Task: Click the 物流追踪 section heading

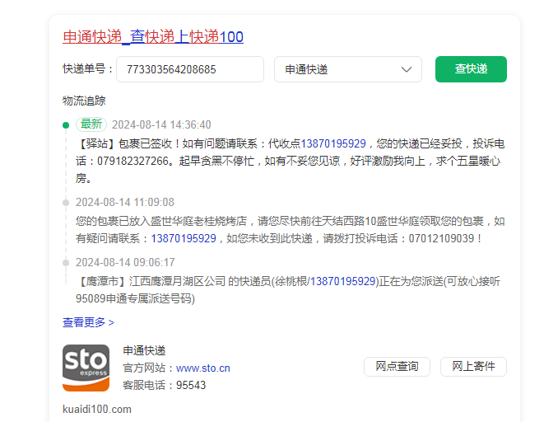Action: point(84,101)
